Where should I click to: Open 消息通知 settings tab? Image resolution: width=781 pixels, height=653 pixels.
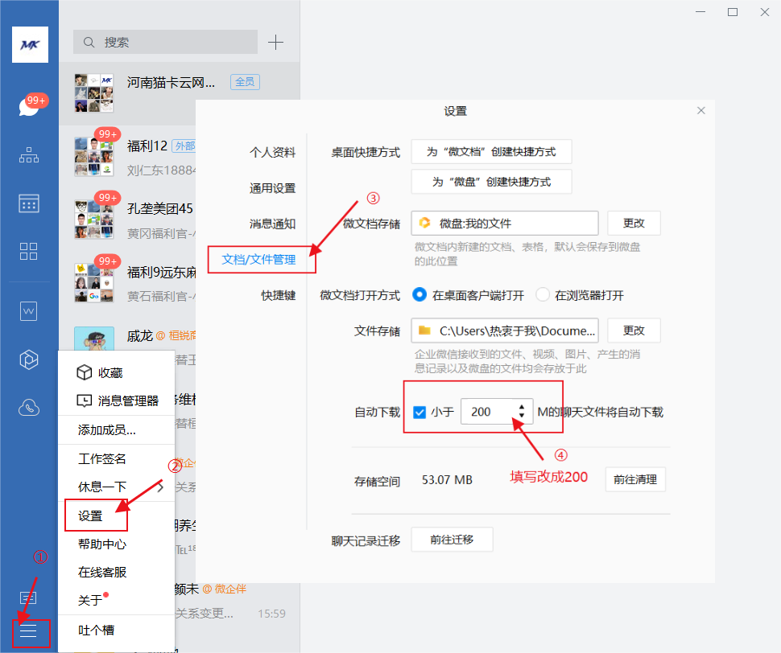pos(272,224)
